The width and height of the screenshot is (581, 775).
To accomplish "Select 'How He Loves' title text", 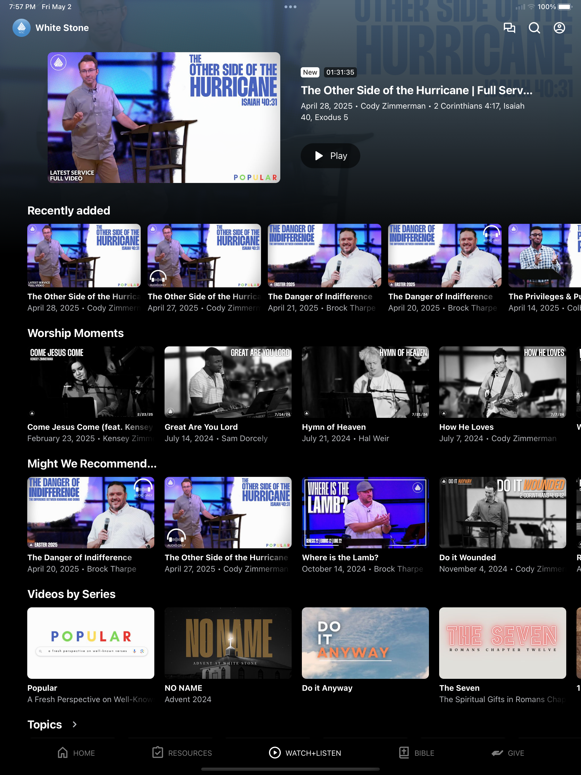I will click(466, 427).
